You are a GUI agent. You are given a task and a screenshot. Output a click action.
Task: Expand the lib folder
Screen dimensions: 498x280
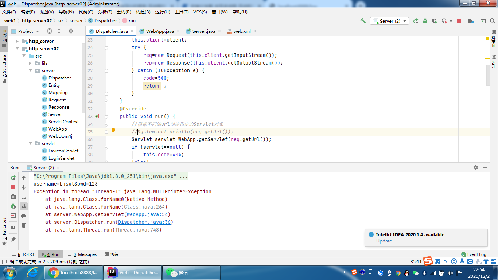pos(31,63)
